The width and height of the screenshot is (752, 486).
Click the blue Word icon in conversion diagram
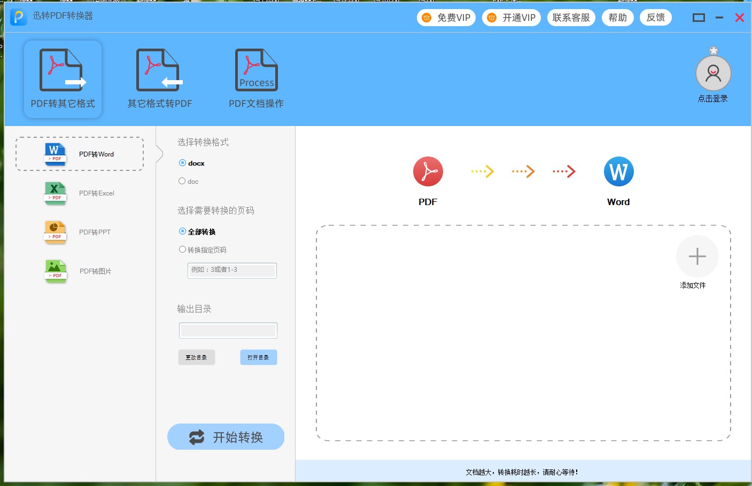coord(618,171)
